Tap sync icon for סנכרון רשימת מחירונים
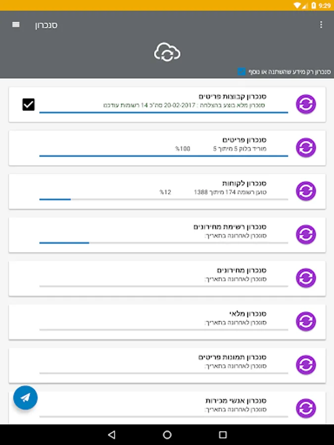The width and height of the screenshot is (334, 445). pyautogui.click(x=306, y=234)
